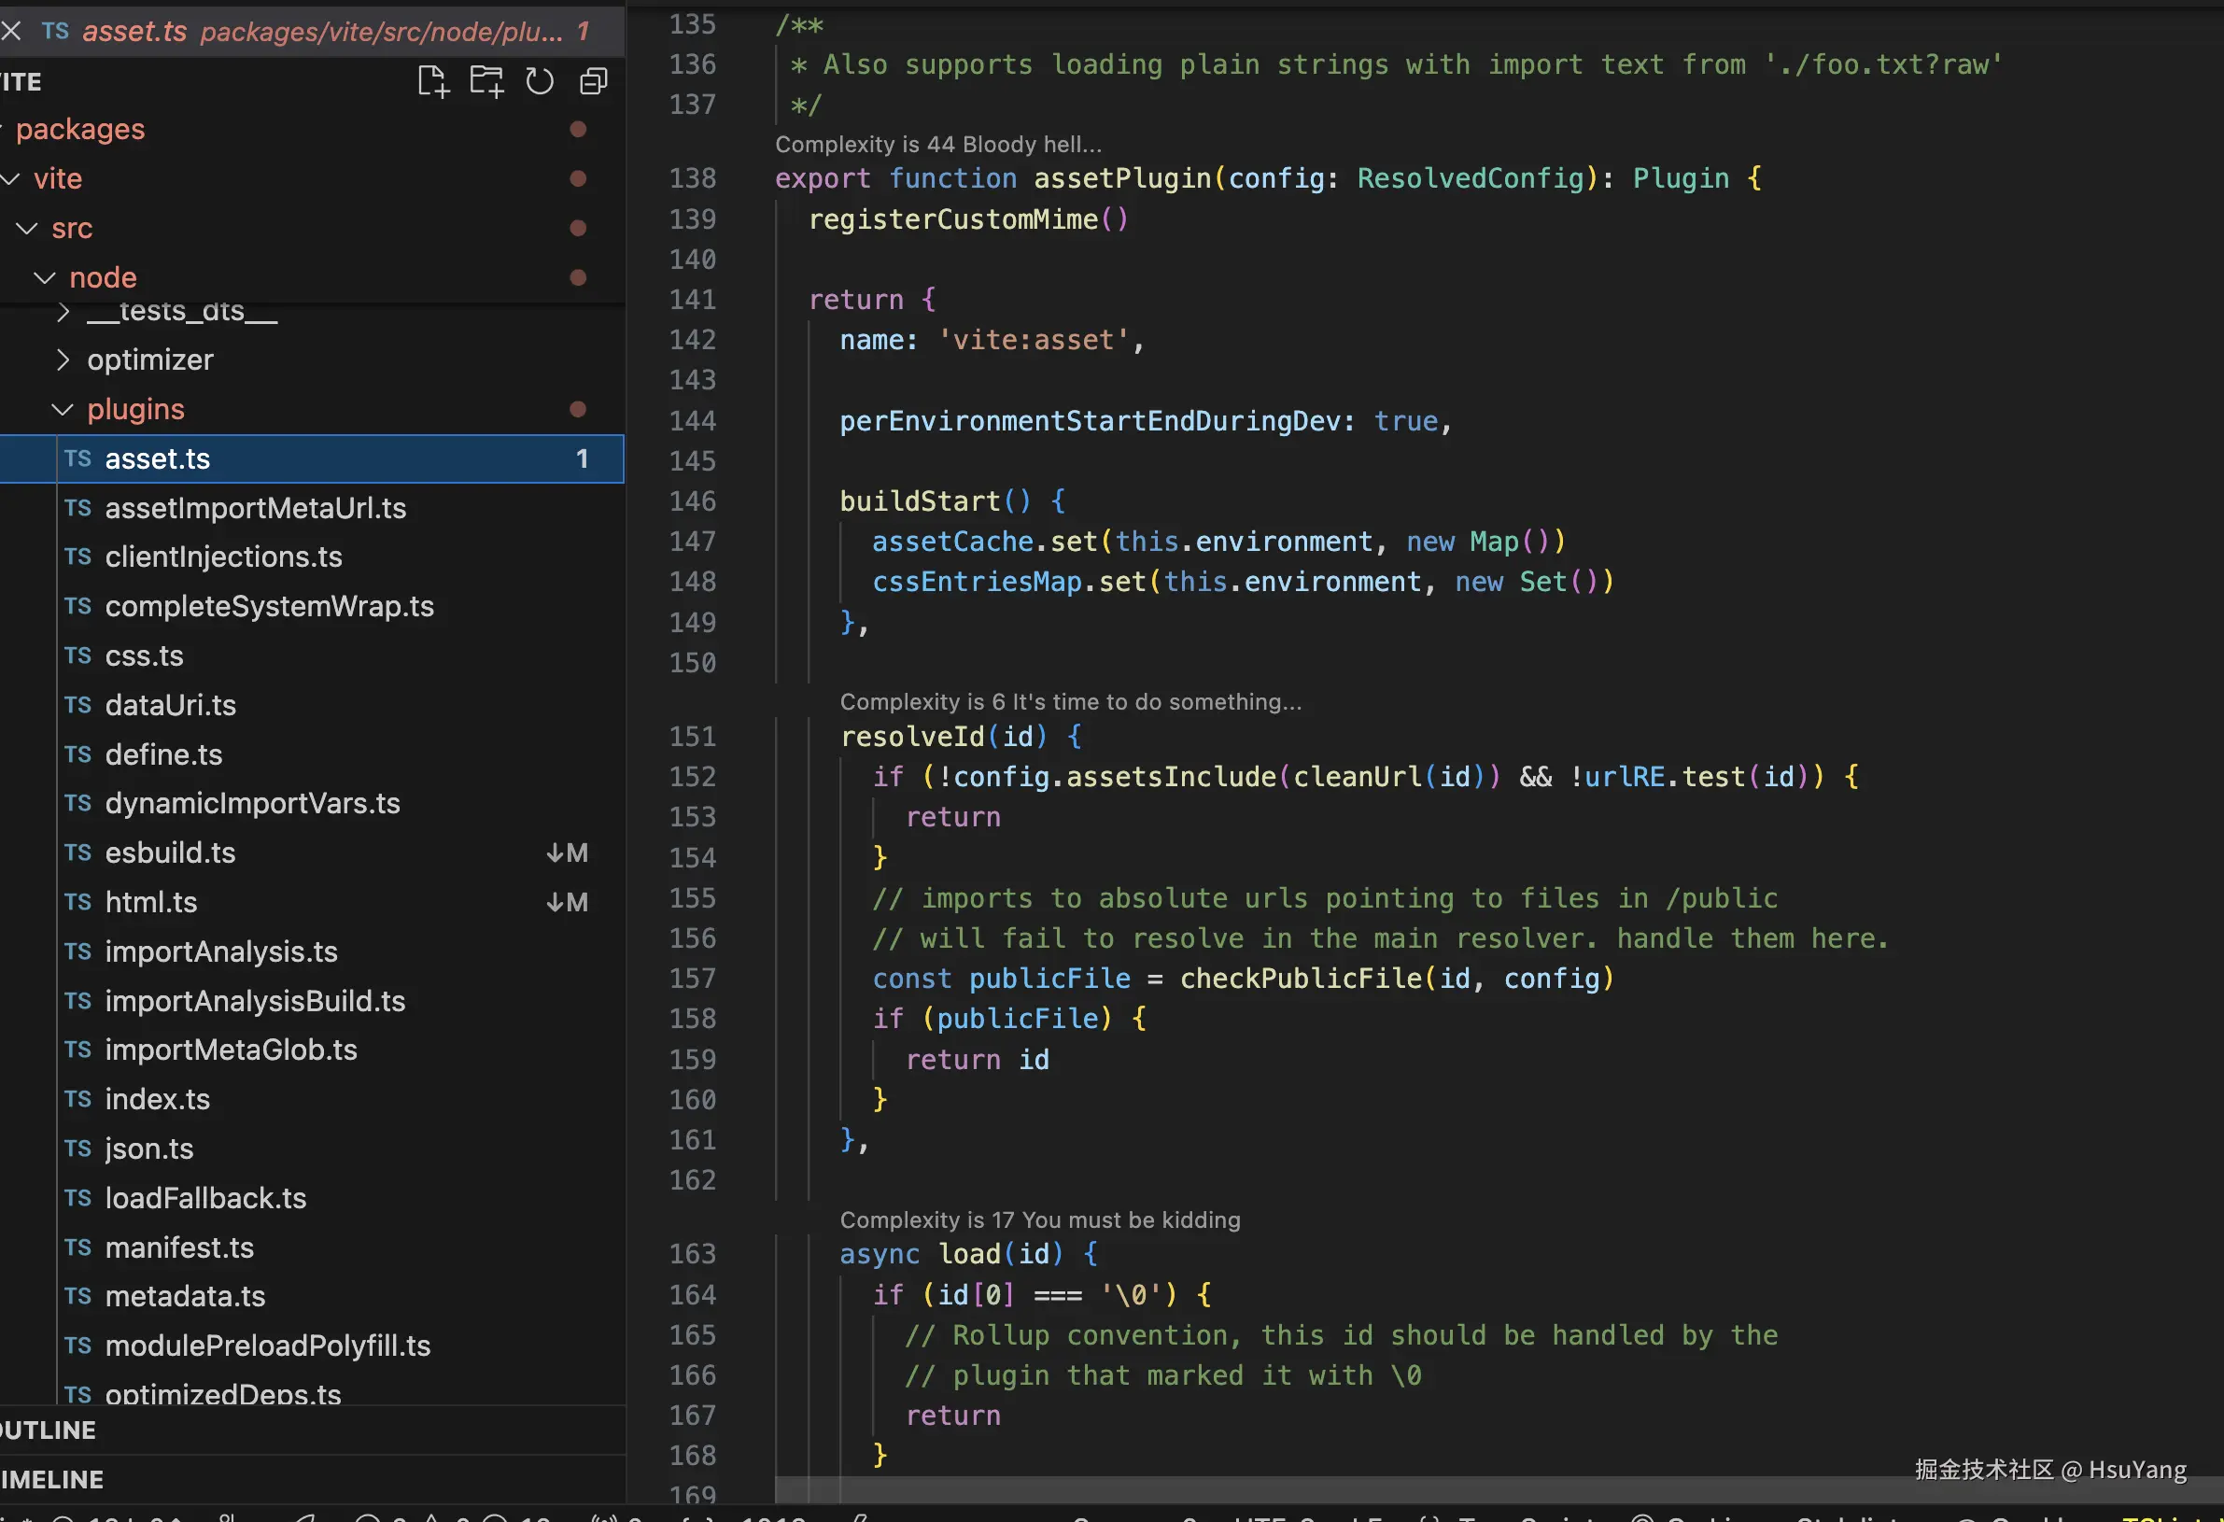Collapse the src folder chevron

pyautogui.click(x=27, y=228)
